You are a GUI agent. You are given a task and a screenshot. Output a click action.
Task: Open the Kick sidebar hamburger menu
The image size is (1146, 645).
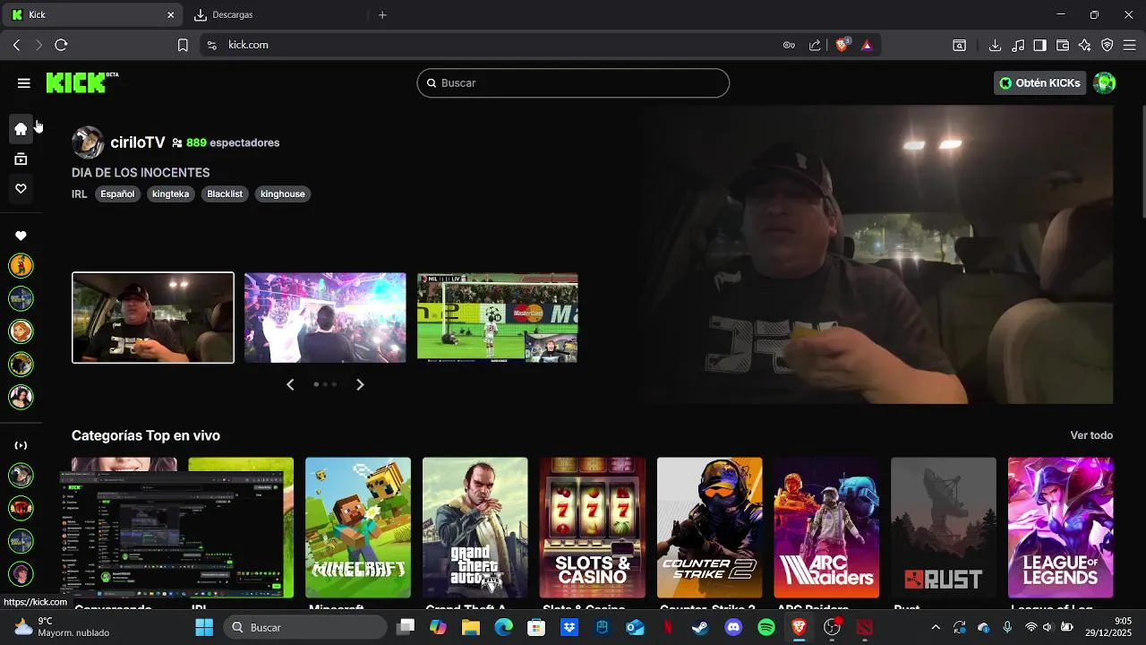pyautogui.click(x=24, y=83)
